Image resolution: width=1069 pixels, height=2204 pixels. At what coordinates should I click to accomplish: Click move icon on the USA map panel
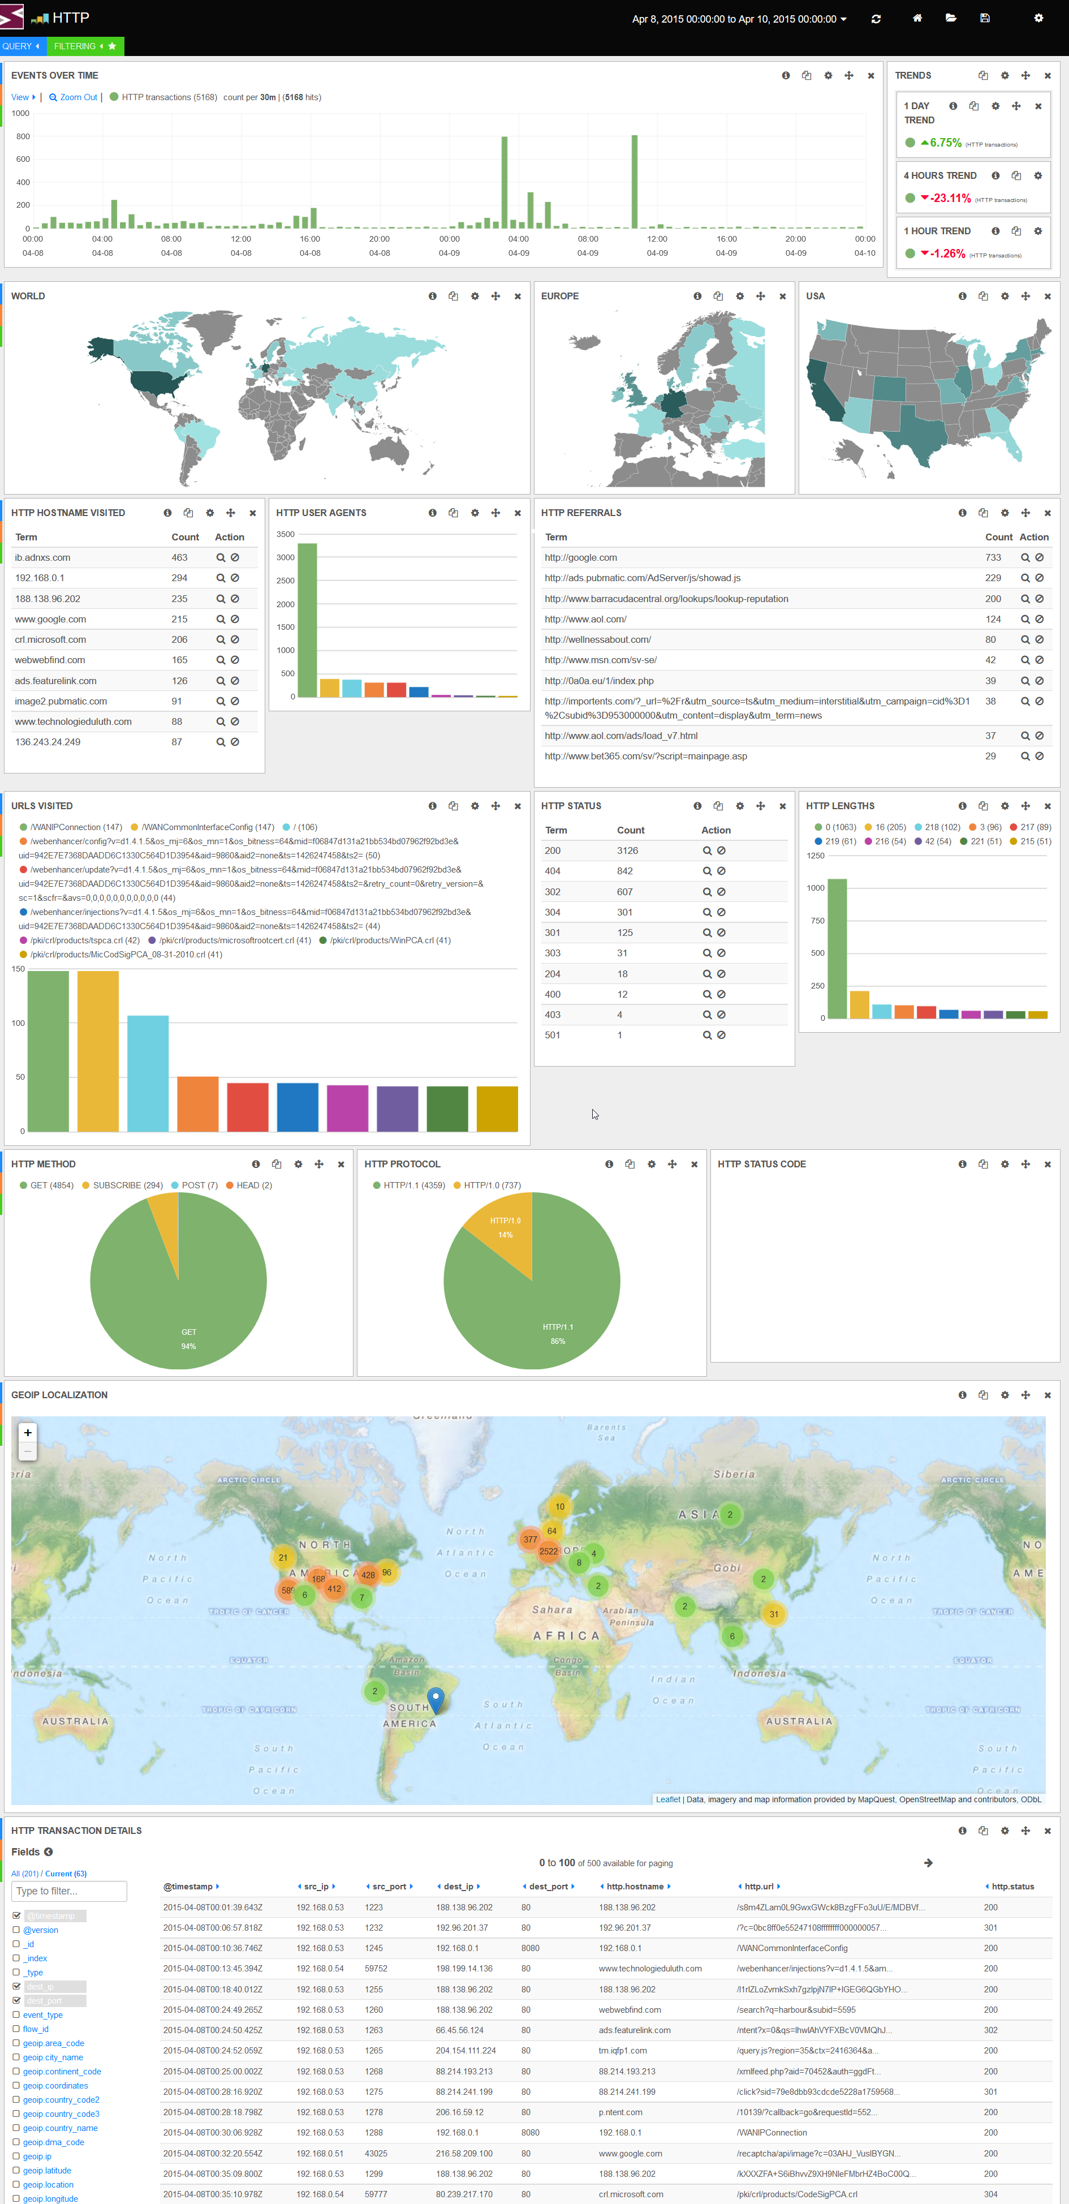[x=1025, y=296]
